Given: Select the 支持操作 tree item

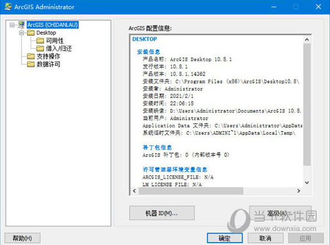Looking at the screenshot, I should [48, 56].
